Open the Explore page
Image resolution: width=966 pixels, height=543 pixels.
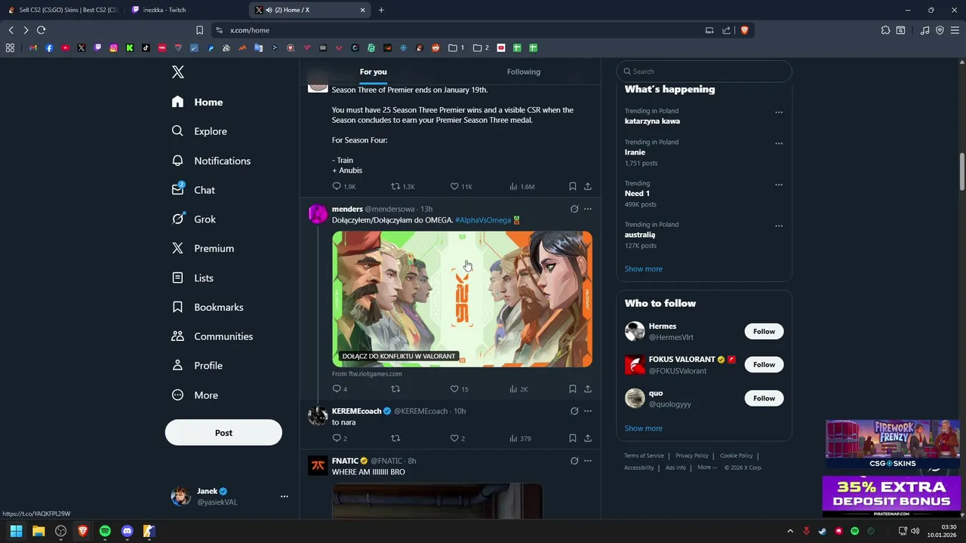click(199, 131)
